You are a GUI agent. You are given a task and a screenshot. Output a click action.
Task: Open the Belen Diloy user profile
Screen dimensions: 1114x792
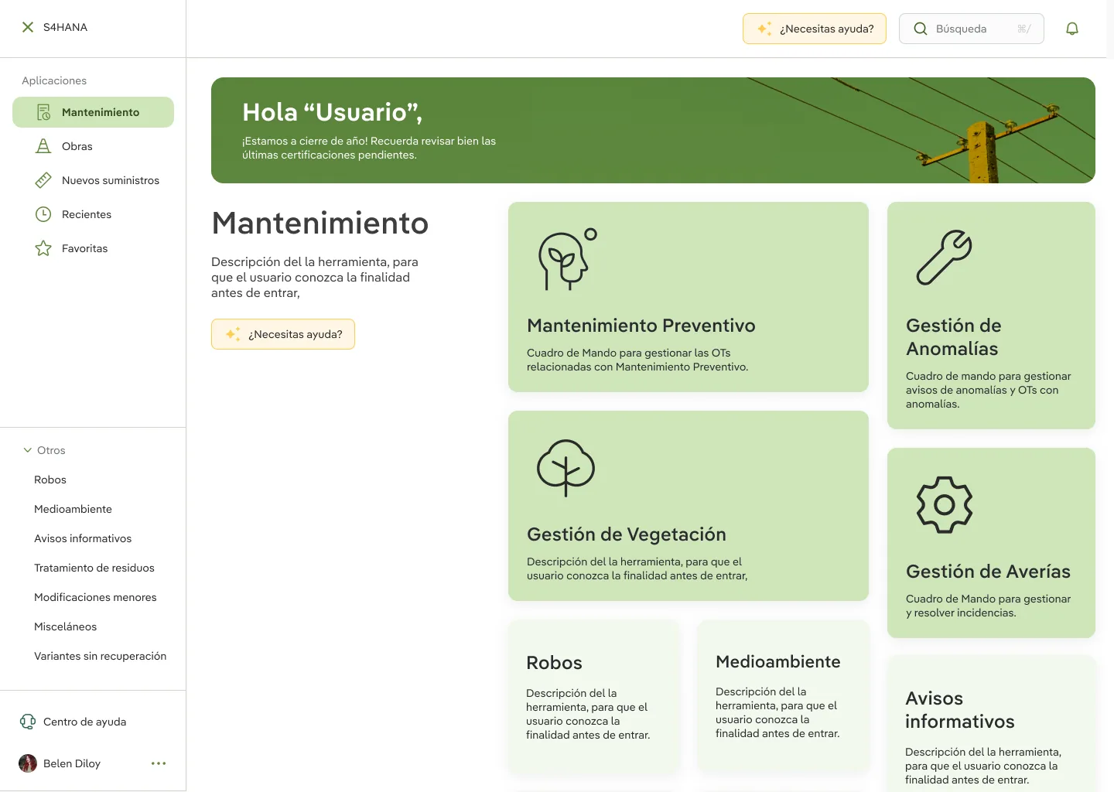[72, 763]
